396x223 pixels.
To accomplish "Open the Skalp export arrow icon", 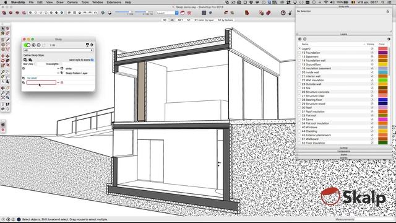I will 92,45.
